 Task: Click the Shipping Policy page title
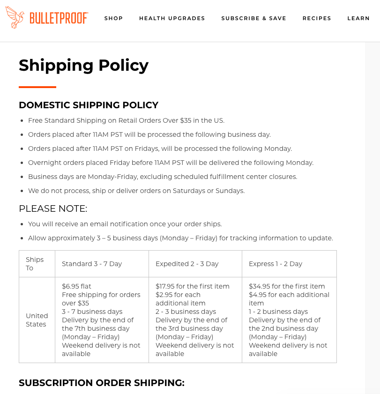[83, 65]
